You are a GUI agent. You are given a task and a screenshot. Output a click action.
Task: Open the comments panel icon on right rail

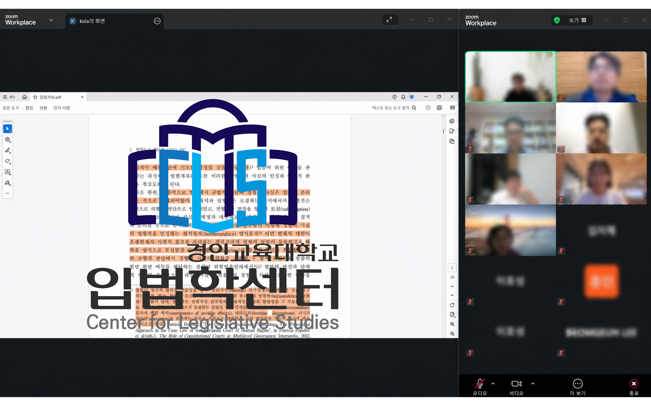[x=452, y=121]
